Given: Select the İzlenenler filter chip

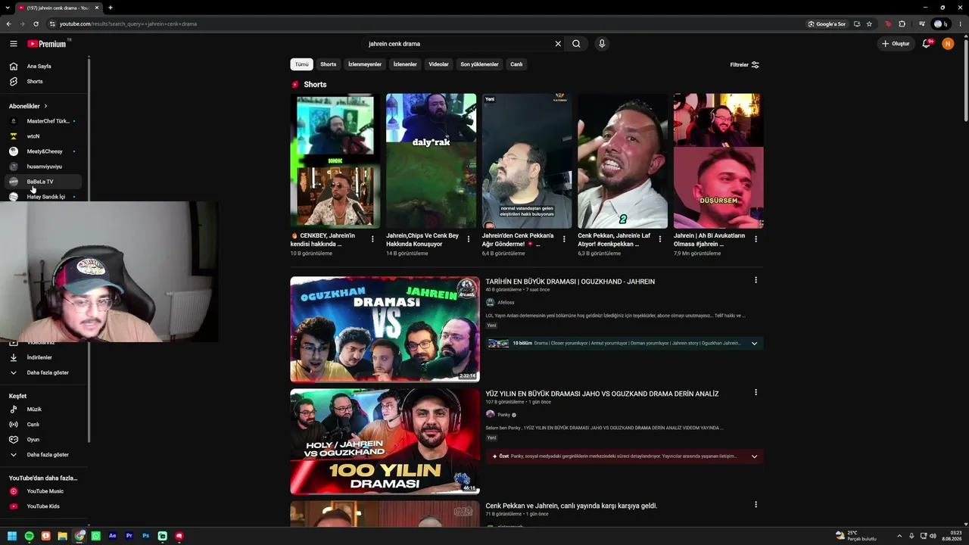Looking at the screenshot, I should pyautogui.click(x=405, y=64).
